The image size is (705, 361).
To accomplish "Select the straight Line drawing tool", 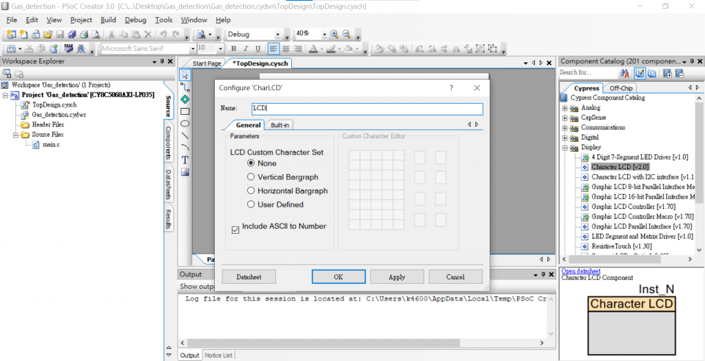I will [185, 135].
